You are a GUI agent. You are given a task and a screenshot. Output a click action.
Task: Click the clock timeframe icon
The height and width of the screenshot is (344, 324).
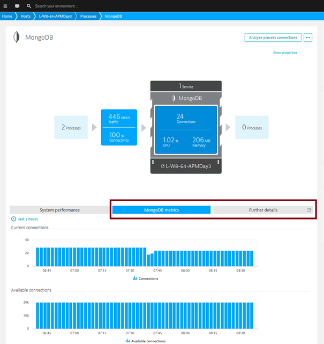(13, 219)
